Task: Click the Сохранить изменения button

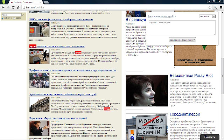Action: [x=182, y=40]
